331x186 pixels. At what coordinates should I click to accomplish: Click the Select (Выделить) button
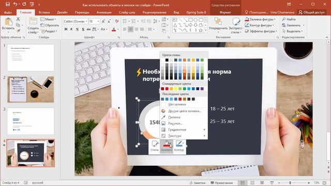tap(292, 31)
